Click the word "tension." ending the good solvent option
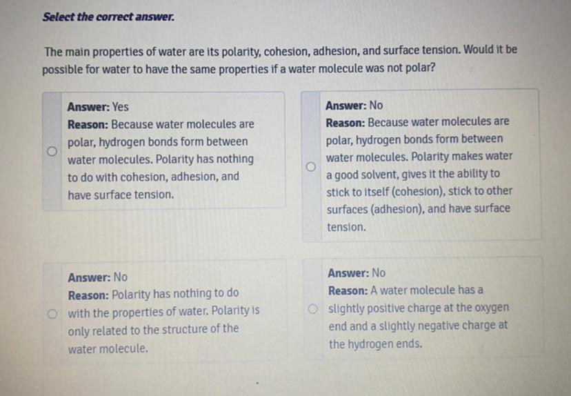This screenshot has height=396, width=571. [346, 227]
